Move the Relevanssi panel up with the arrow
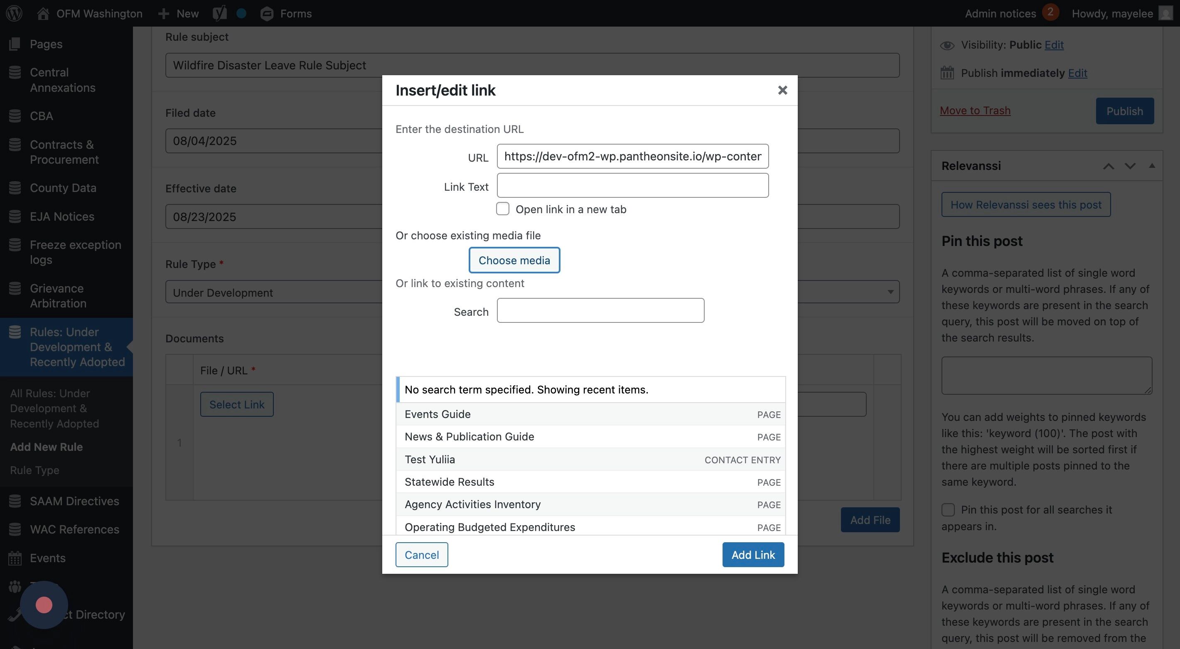Image resolution: width=1180 pixels, height=649 pixels. [x=1109, y=166]
